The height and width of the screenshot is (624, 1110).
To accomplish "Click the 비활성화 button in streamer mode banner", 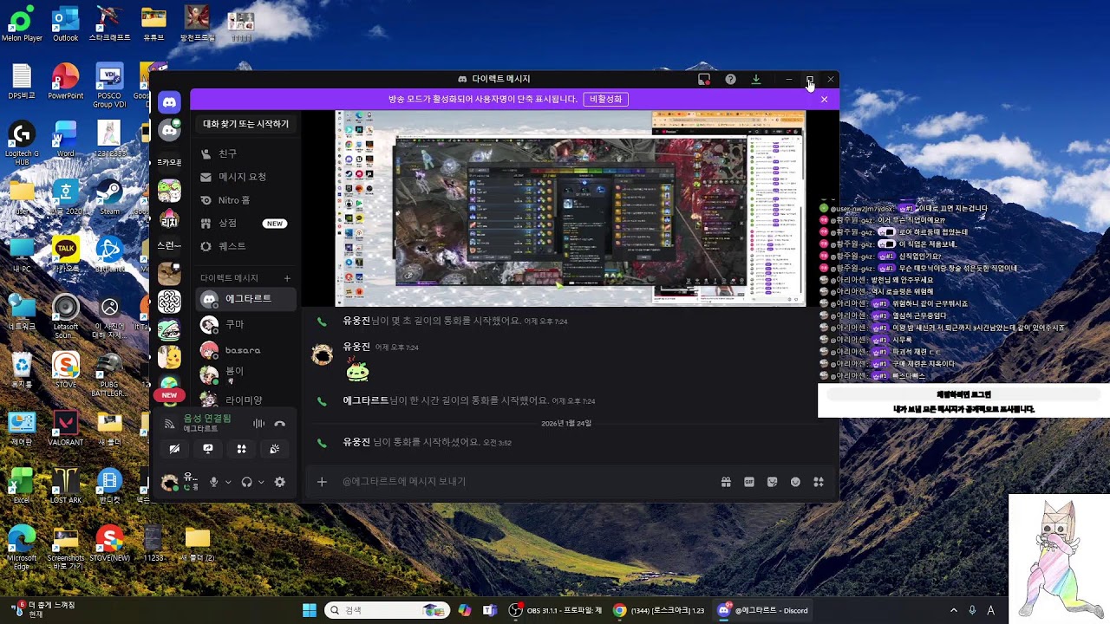I will pos(605,99).
